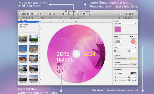Click the print icon in toolbar
Viewport: 154px width, 94px height.
[69, 14]
